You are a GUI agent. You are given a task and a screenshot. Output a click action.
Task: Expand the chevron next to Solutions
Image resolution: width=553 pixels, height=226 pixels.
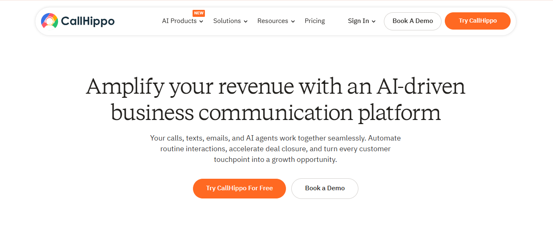[246, 21]
